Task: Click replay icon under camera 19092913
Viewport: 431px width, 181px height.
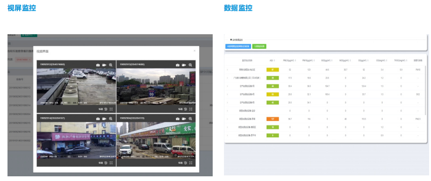Action: coord(186,109)
